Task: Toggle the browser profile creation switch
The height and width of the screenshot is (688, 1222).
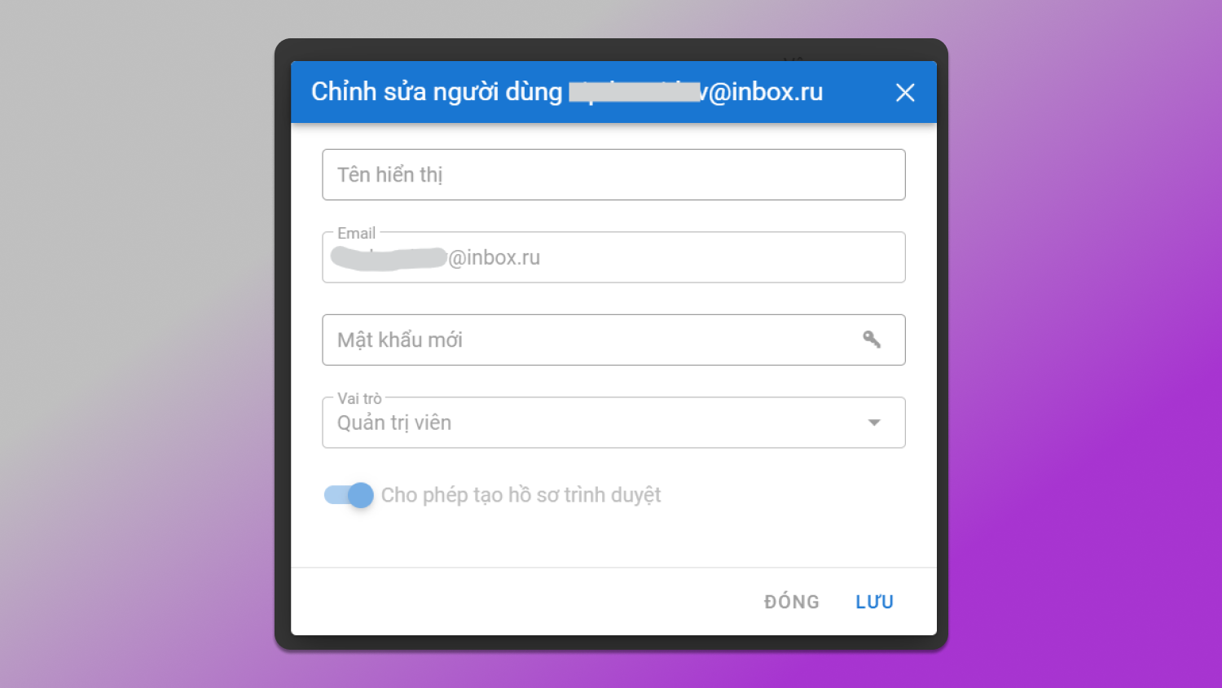Action: coord(349,495)
